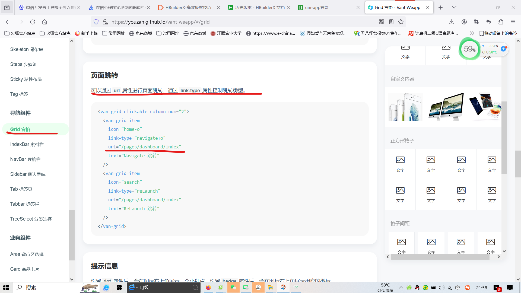
Task: Show more bookmarks with double chevron
Action: pos(472,33)
